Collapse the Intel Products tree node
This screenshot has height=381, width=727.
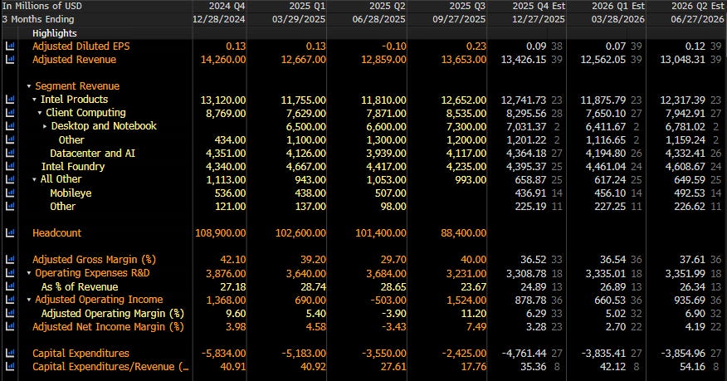34,100
